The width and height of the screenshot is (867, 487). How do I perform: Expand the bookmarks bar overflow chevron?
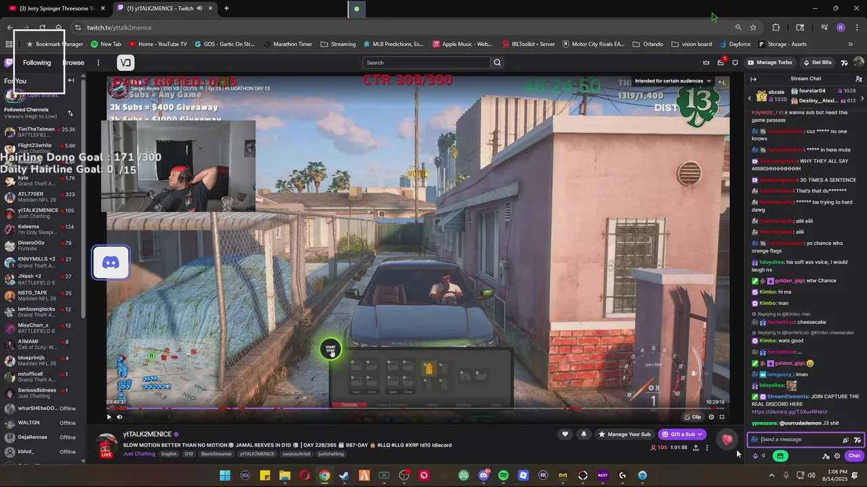click(850, 44)
